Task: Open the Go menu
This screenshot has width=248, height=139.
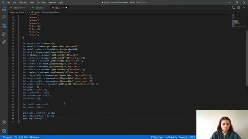Action: (38, 3)
